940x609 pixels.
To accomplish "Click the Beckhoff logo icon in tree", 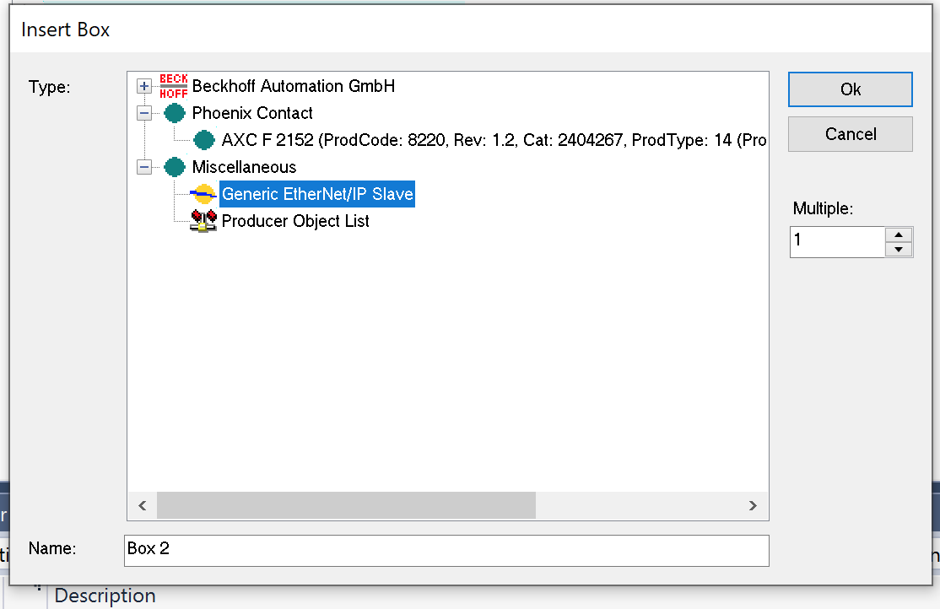I will click(x=174, y=86).
